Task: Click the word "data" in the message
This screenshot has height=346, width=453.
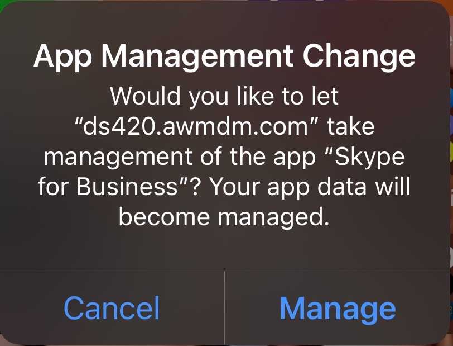Action: coord(341,186)
